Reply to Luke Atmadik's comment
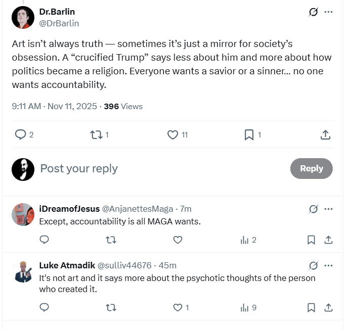353x330 pixels. tap(44, 307)
